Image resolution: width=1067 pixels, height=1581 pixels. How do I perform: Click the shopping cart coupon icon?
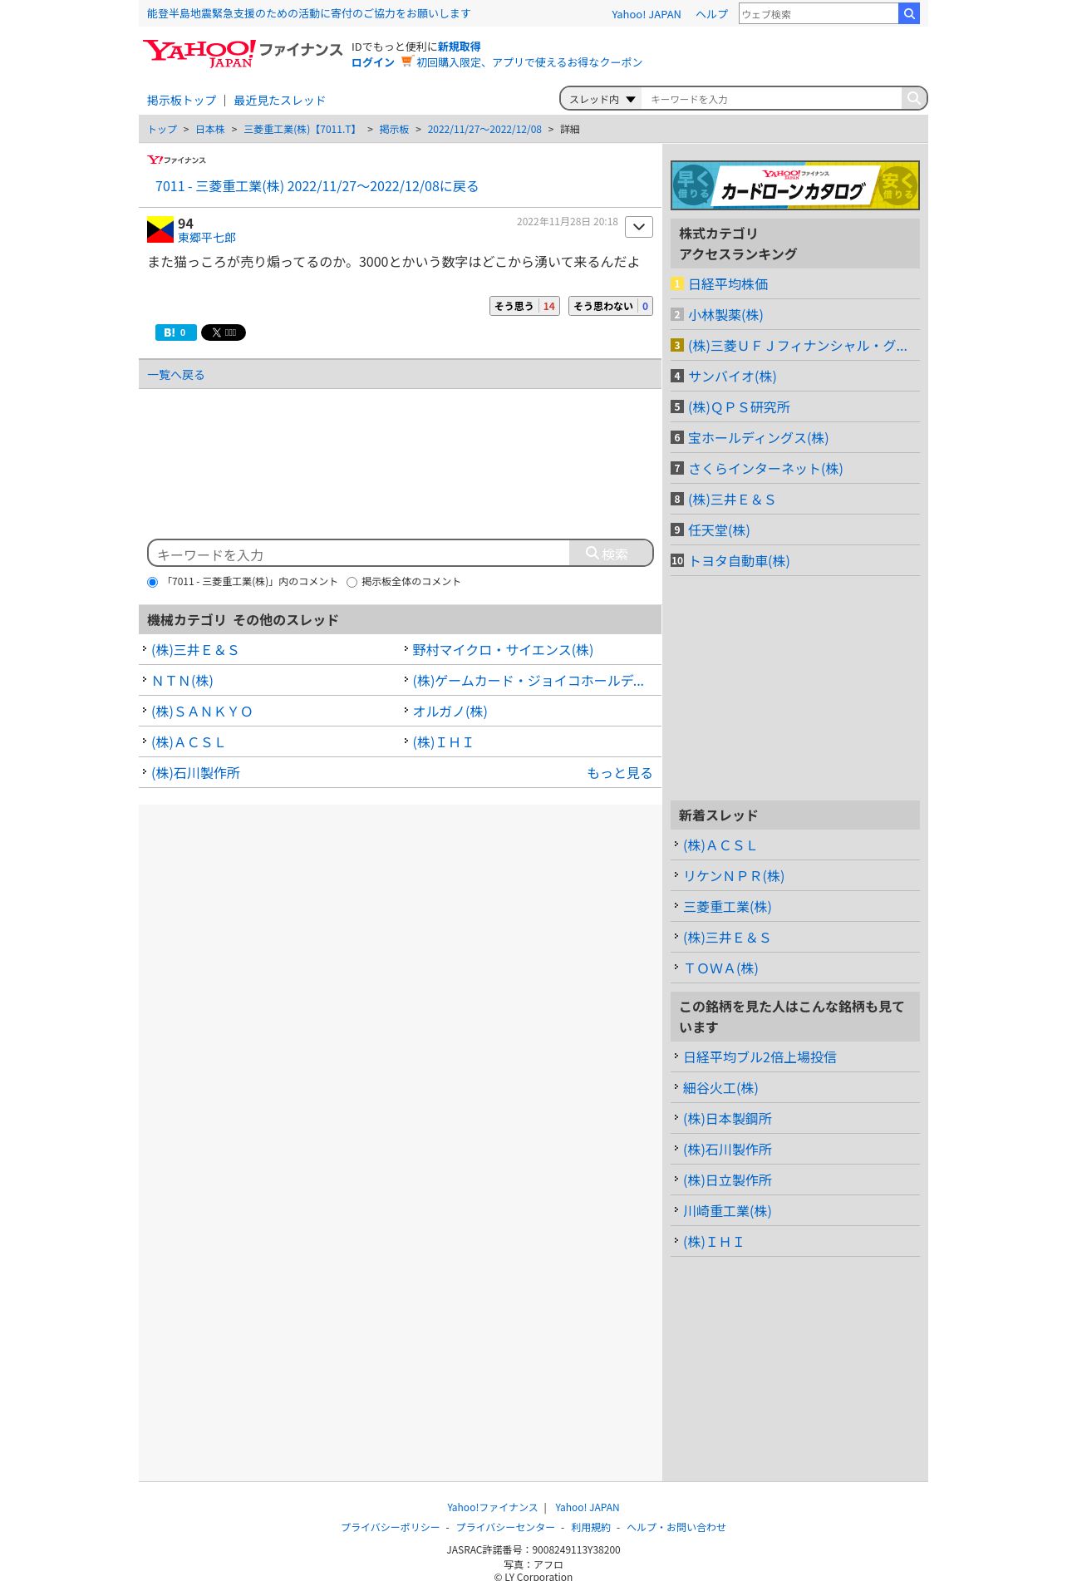click(406, 62)
